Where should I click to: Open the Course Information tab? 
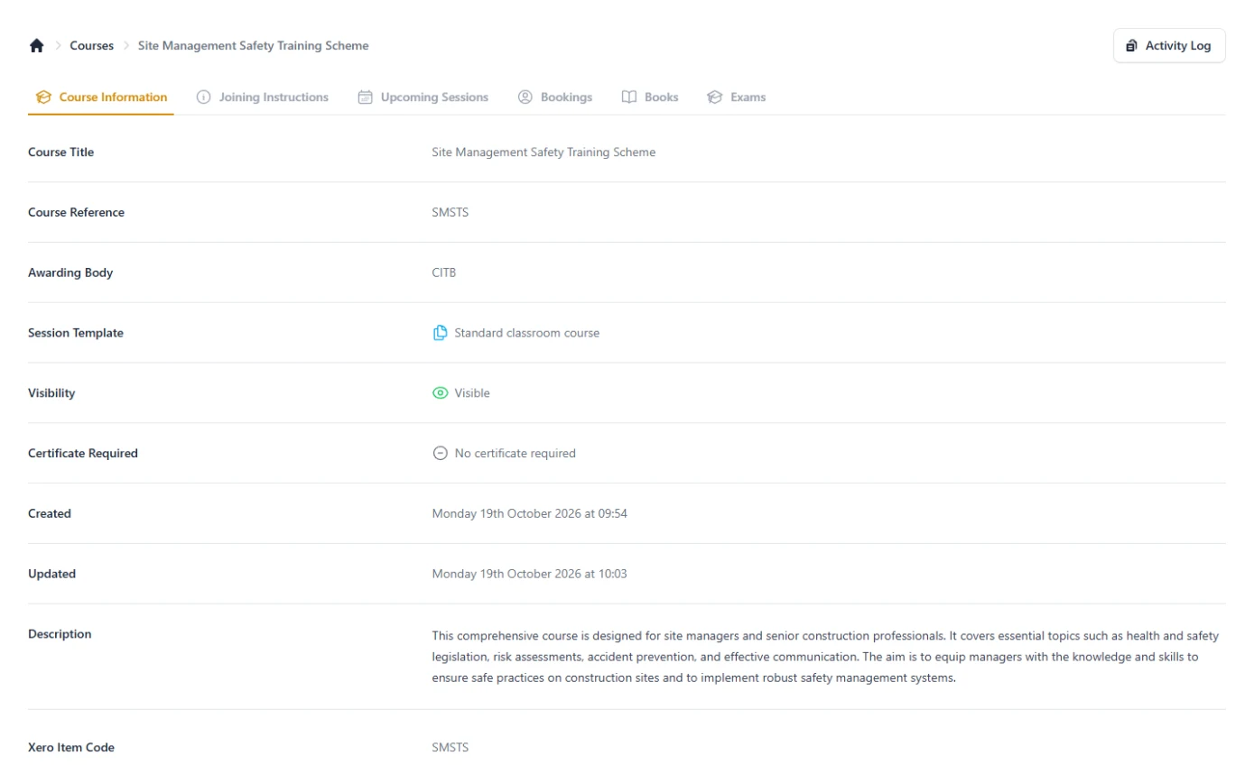101,97
